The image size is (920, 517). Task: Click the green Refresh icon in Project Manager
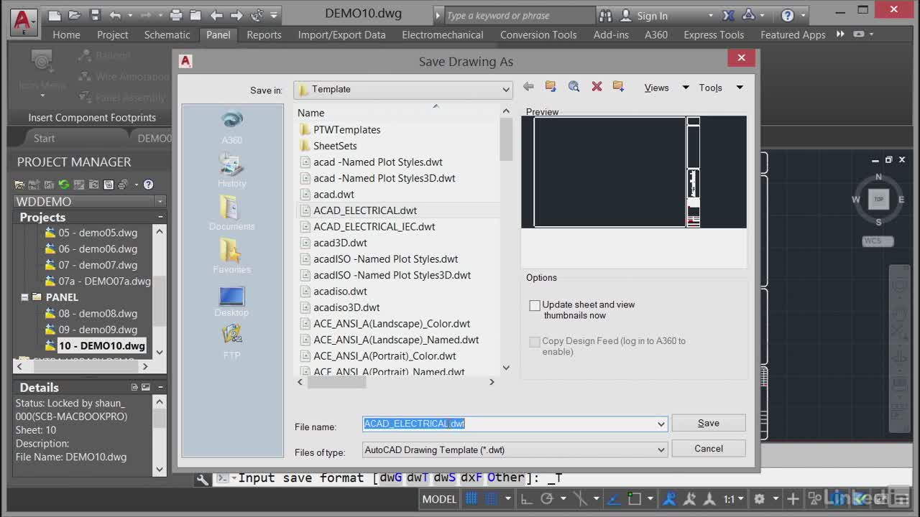(64, 185)
